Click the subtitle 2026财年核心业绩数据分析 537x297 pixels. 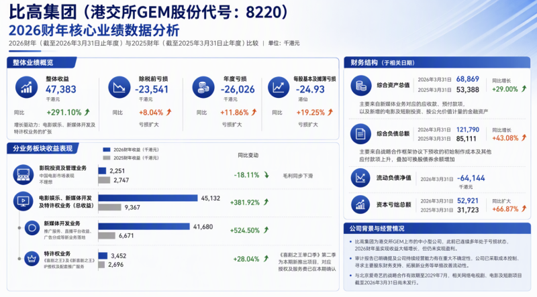(x=94, y=30)
